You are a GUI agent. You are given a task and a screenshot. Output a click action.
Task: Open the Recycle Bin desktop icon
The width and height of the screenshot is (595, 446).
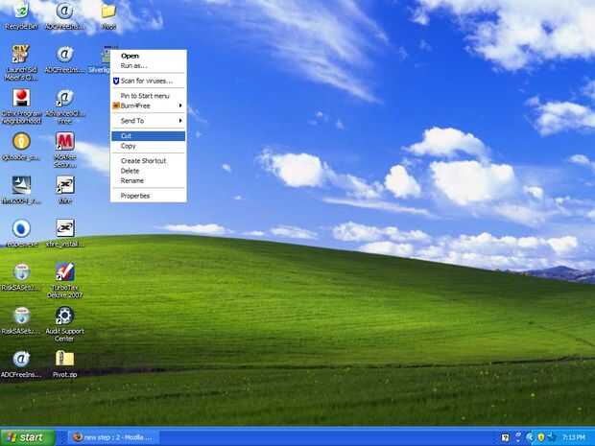point(21,15)
